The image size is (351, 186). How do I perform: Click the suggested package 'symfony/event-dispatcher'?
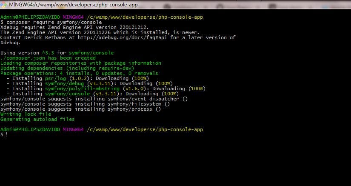tap(143, 99)
